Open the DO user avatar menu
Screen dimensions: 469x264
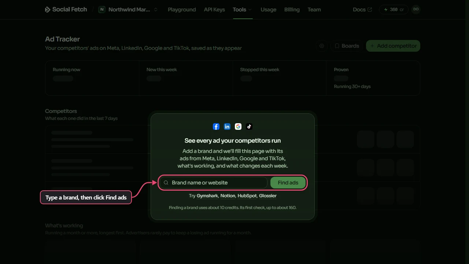pyautogui.click(x=416, y=10)
